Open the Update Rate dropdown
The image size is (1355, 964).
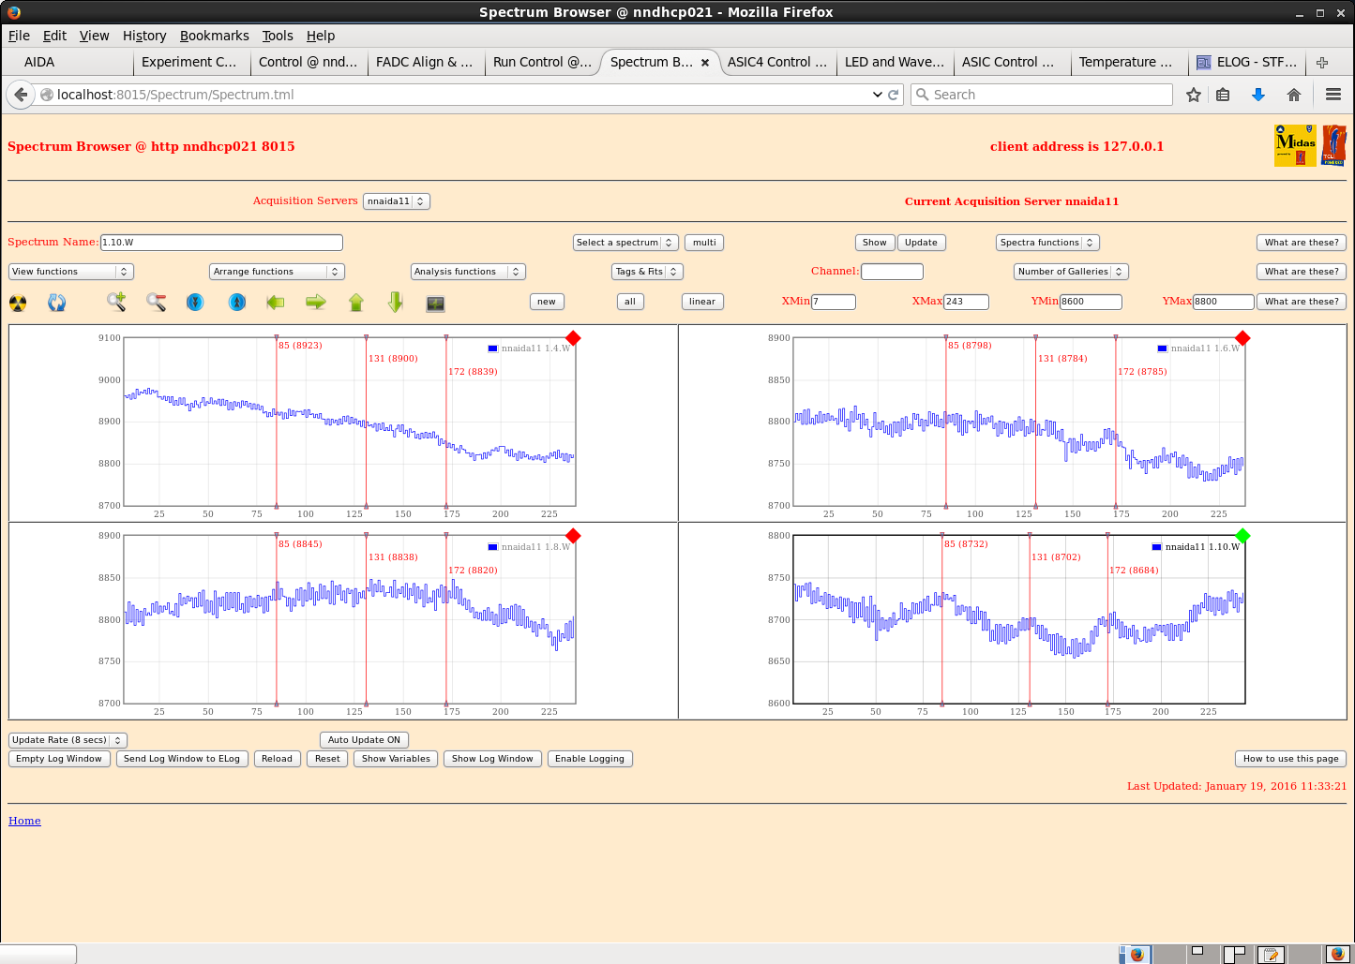[68, 740]
